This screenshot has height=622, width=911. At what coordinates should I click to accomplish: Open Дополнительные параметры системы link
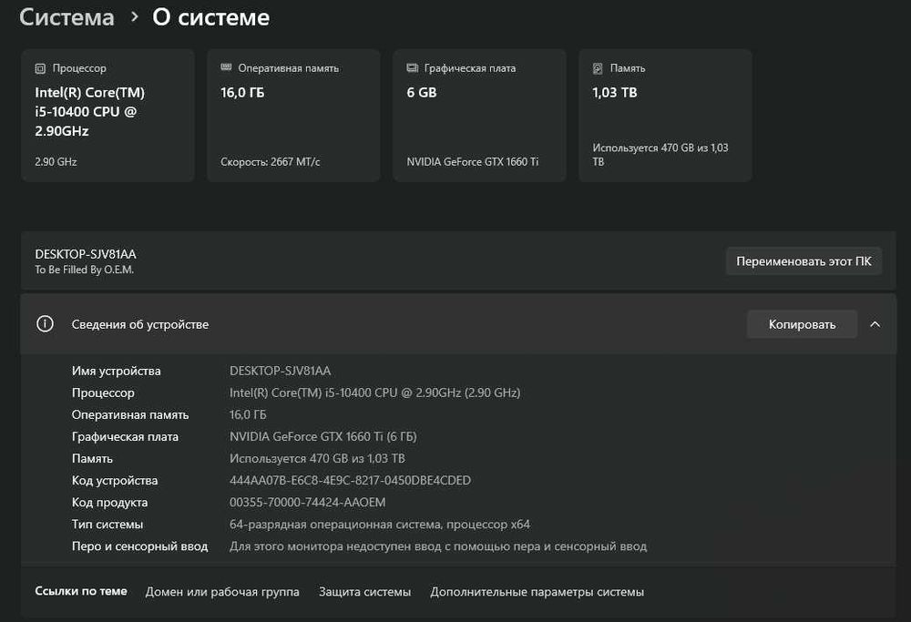(537, 592)
